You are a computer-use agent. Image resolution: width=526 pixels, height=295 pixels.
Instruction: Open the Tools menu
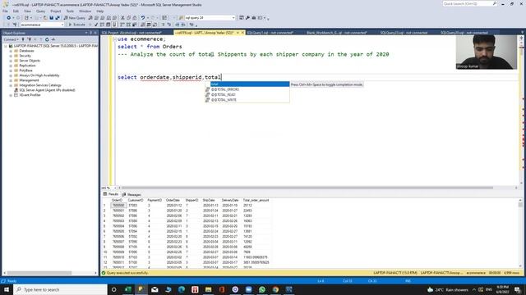(70, 11)
